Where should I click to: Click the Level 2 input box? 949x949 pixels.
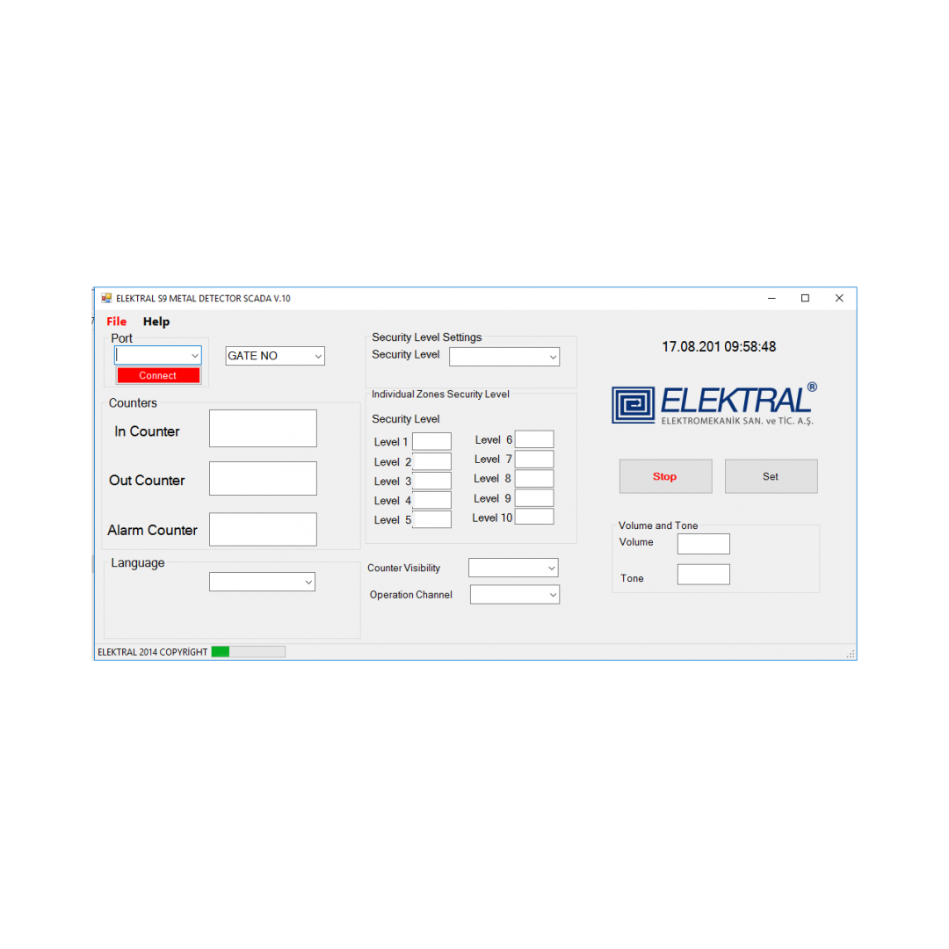pyautogui.click(x=431, y=461)
